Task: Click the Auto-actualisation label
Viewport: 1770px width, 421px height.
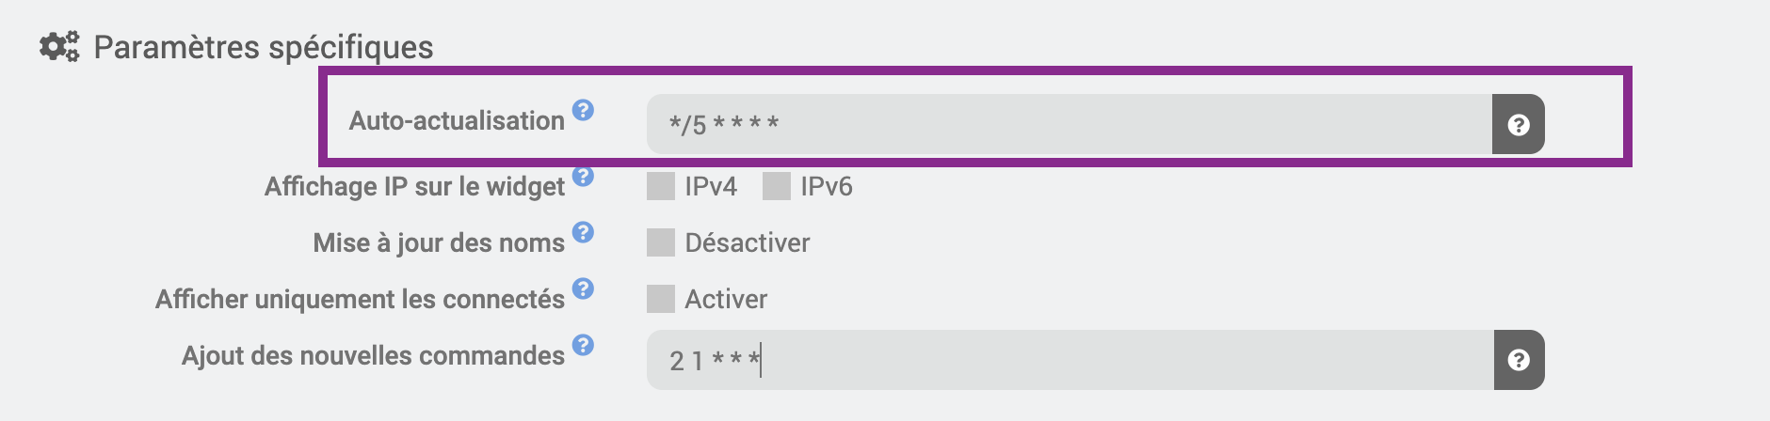Action: (457, 120)
